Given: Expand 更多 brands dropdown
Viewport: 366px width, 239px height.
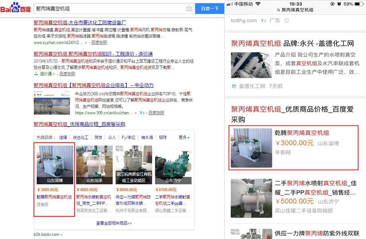Looking at the screenshot, I should click(184, 137).
